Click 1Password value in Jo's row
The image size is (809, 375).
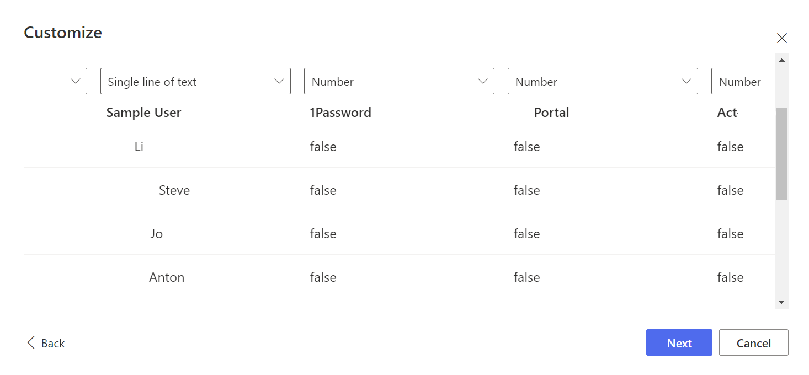[323, 234]
